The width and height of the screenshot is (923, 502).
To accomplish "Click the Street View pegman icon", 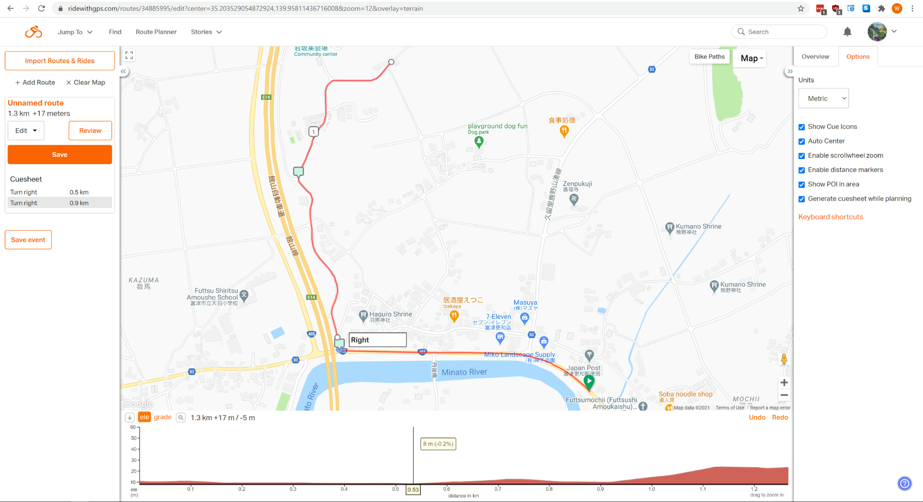I will click(784, 359).
